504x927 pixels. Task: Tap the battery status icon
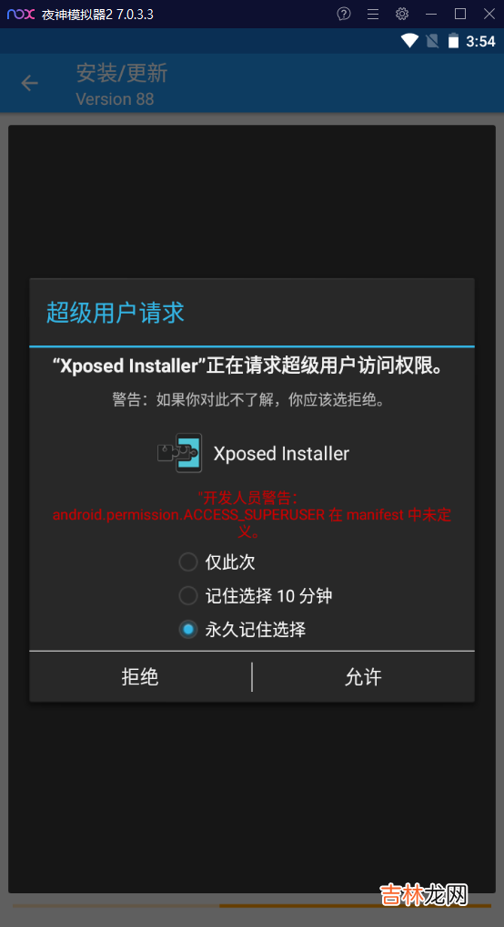(x=453, y=41)
